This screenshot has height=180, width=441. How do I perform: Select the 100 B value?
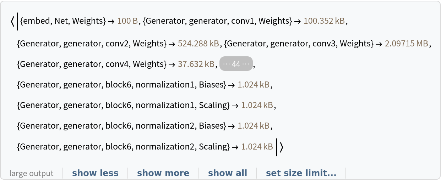click(x=127, y=21)
